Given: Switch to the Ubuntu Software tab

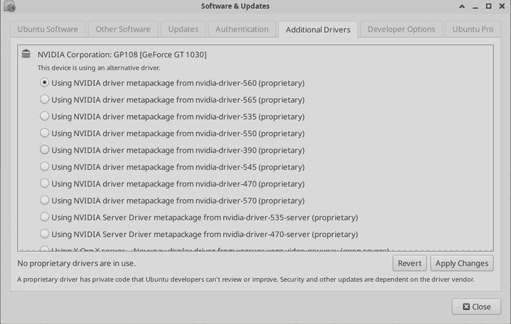Looking at the screenshot, I should tap(48, 29).
